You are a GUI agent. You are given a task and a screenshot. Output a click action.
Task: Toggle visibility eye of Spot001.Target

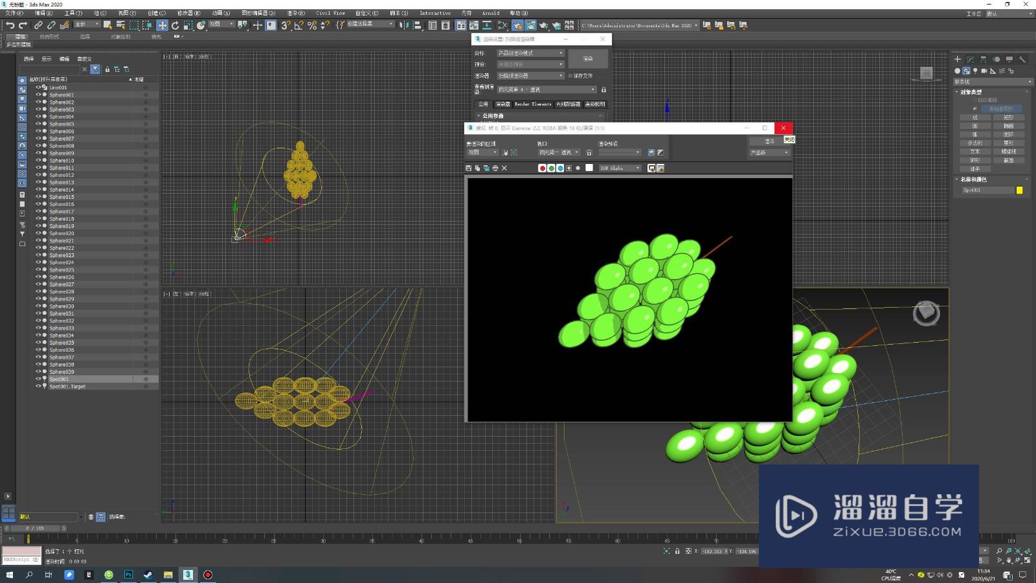click(x=38, y=386)
